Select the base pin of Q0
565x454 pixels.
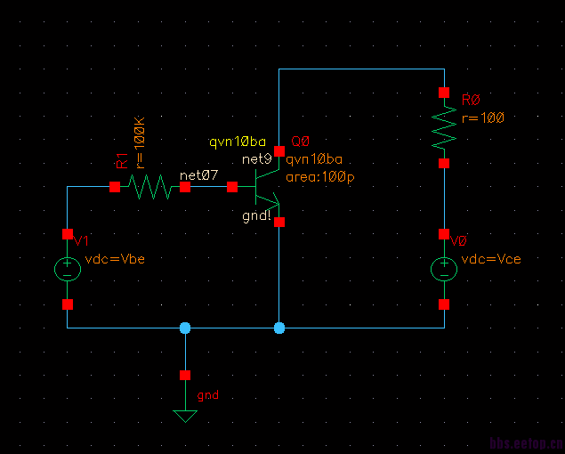(x=232, y=187)
